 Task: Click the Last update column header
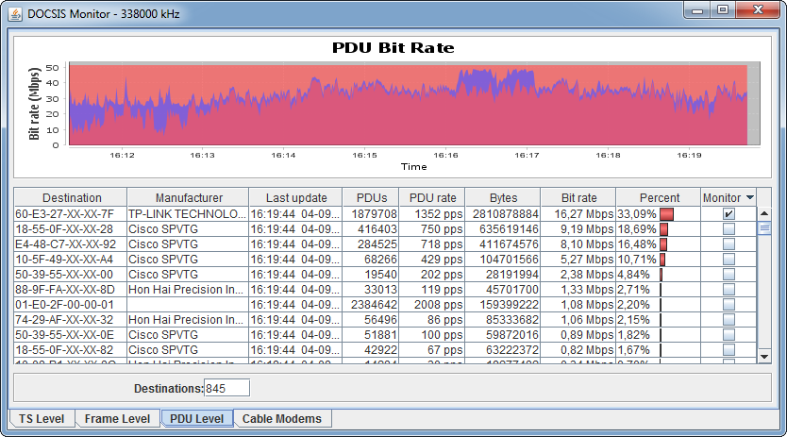point(295,197)
